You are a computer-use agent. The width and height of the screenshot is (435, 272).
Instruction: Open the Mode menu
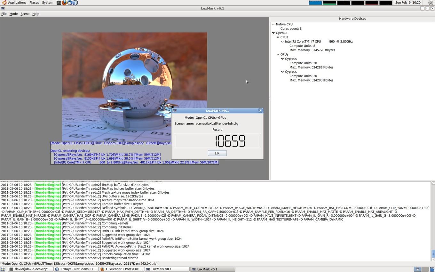coord(13,14)
